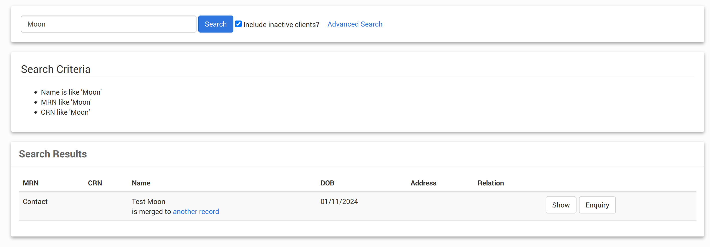Uncheck the Include inactive clients checkbox

click(238, 24)
